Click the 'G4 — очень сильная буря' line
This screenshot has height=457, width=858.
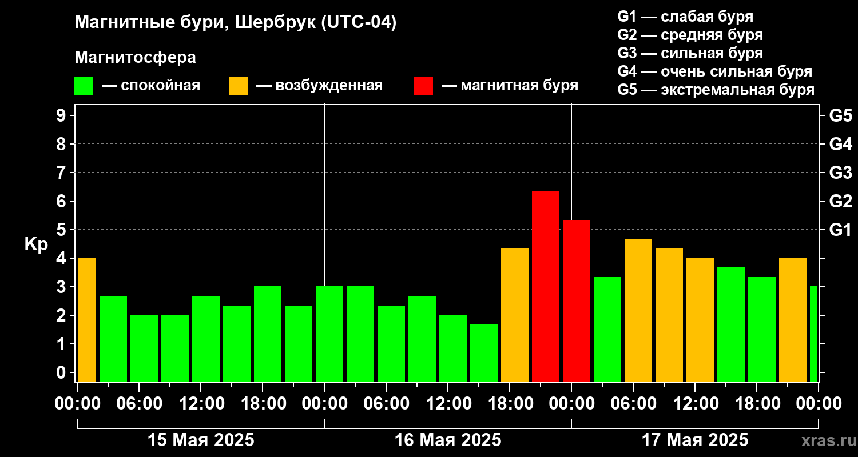click(x=715, y=71)
